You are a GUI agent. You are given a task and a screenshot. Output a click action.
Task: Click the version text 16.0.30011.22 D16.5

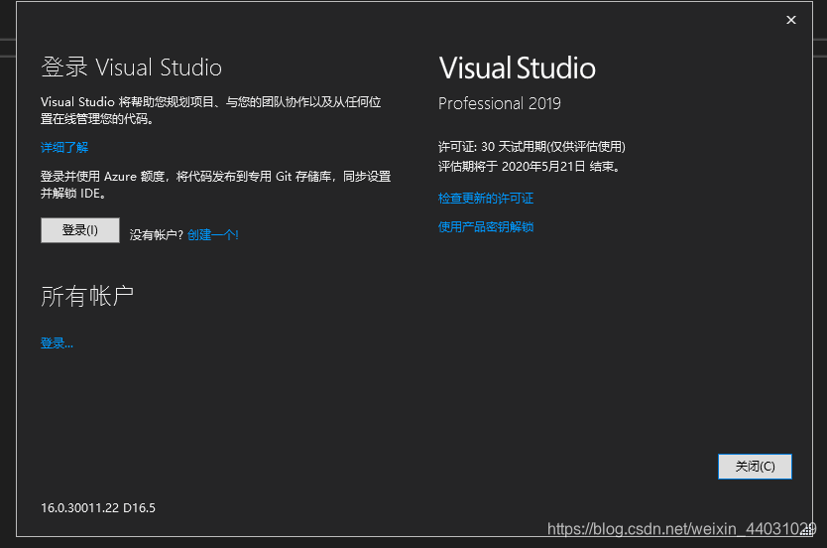[98, 508]
